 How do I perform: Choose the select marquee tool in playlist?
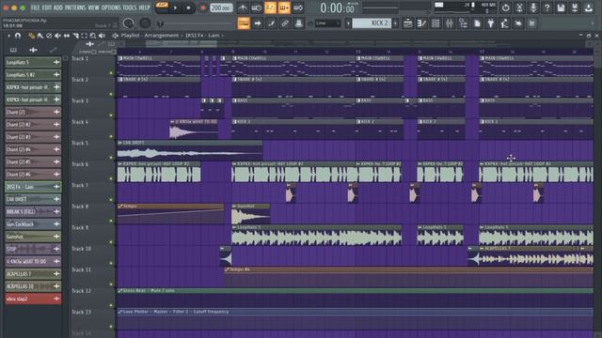coord(84,36)
